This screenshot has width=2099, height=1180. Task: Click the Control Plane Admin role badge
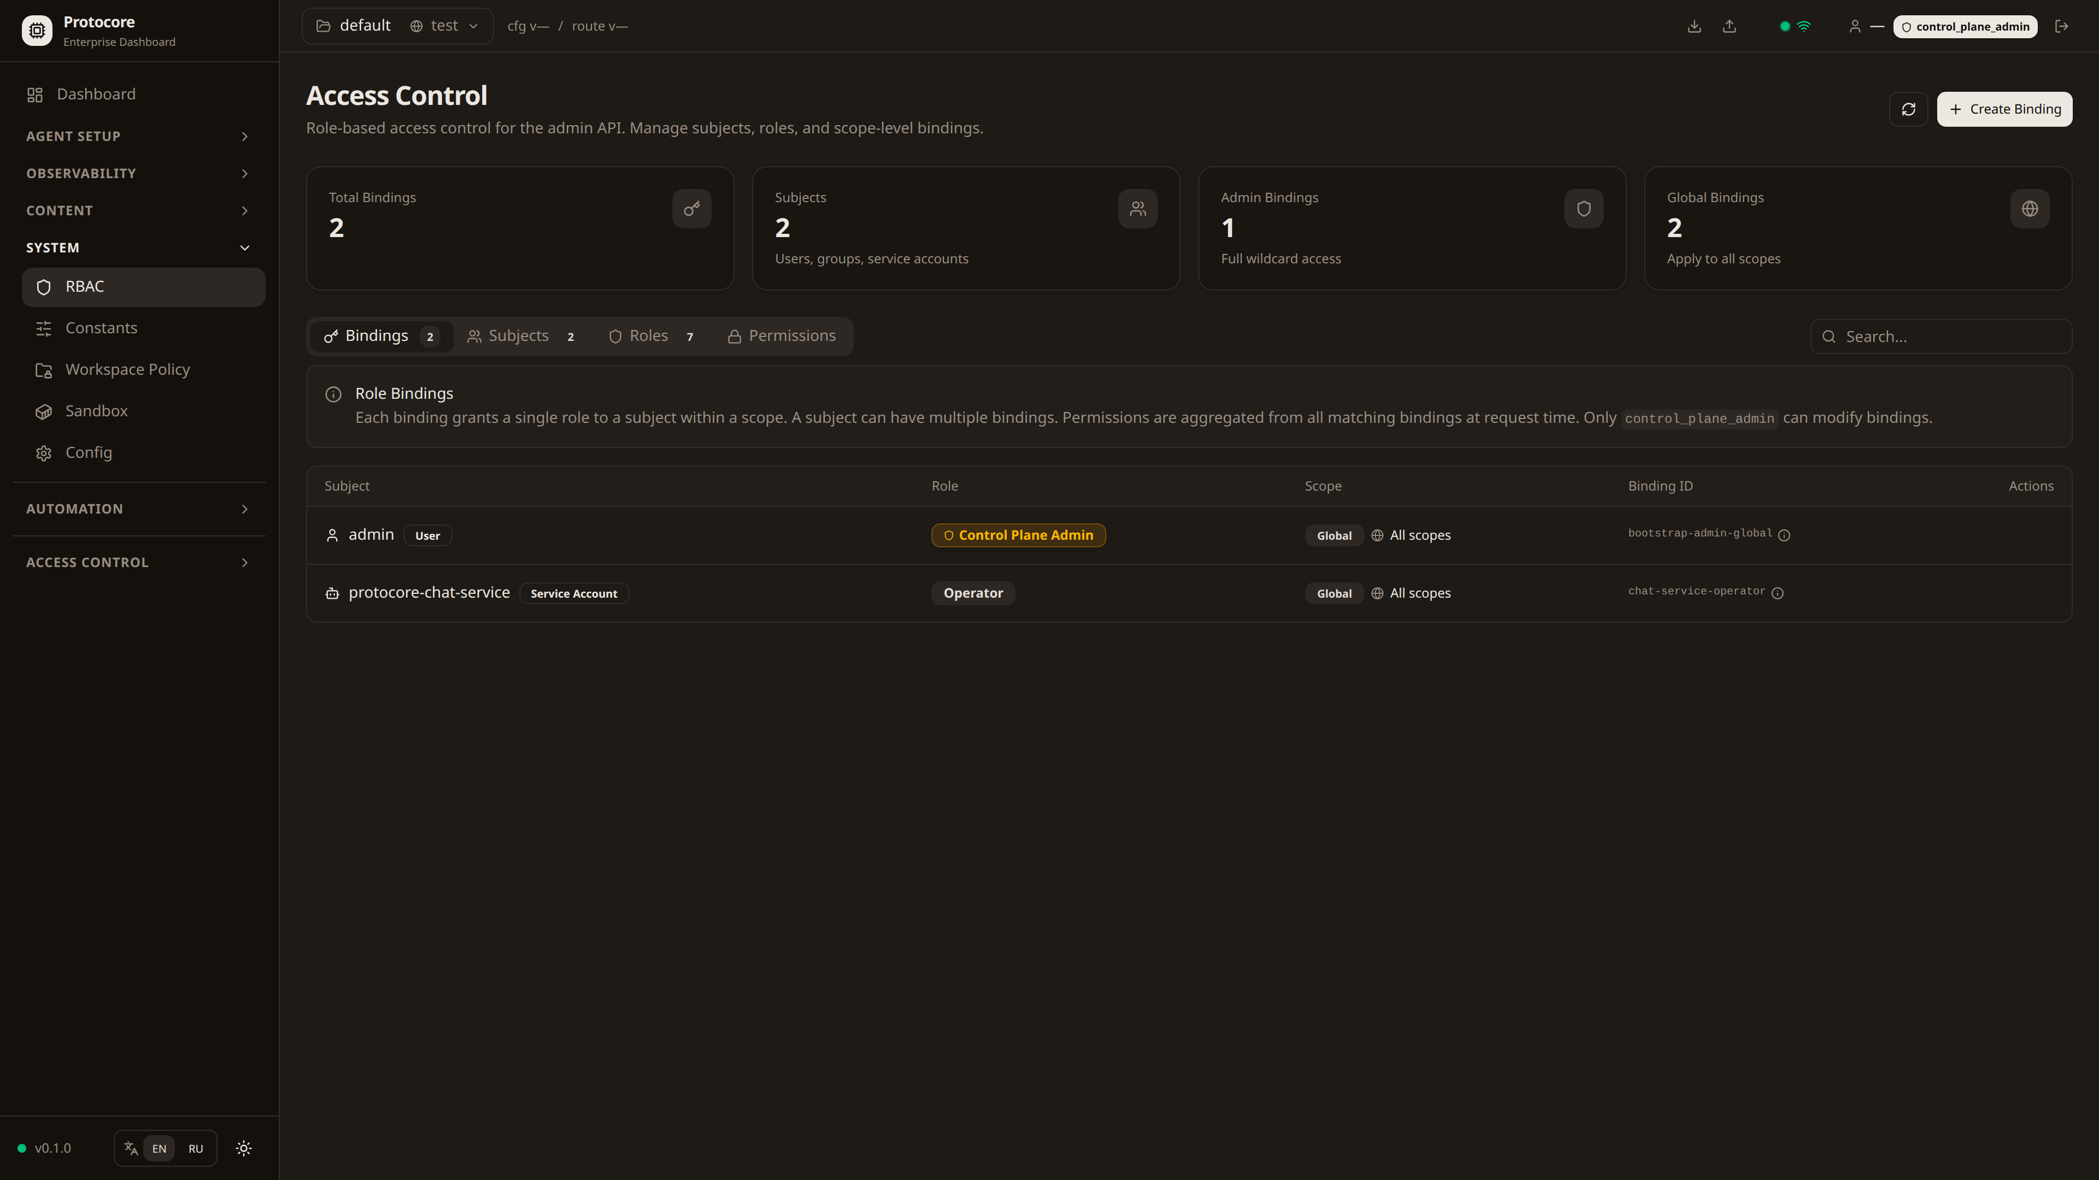tap(1018, 535)
